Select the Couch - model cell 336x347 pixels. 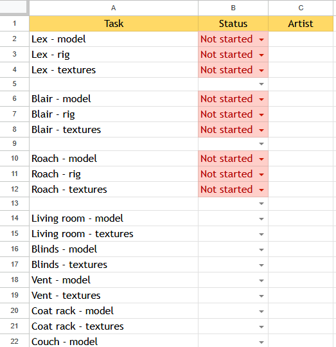114,341
